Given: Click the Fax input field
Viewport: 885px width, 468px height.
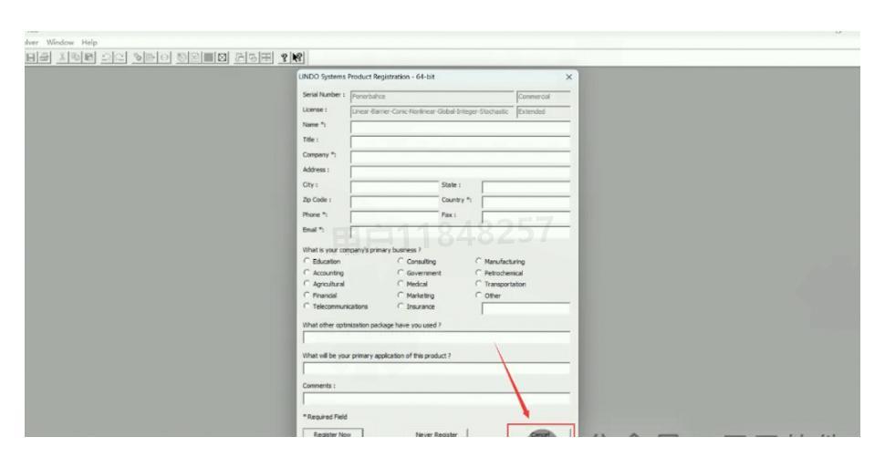Looking at the screenshot, I should click(x=526, y=217).
